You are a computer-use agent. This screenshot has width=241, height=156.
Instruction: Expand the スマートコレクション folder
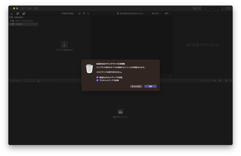click(11, 21)
